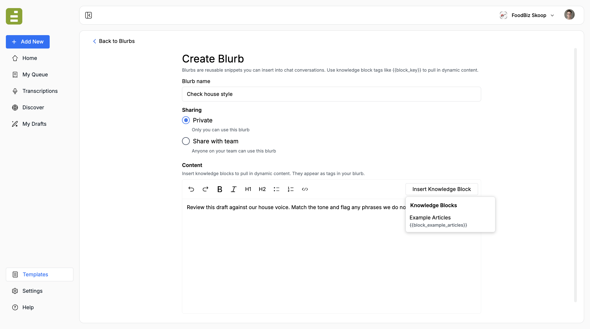This screenshot has width=590, height=329.
Task: Toggle code block formatting
Action: pos(305,189)
